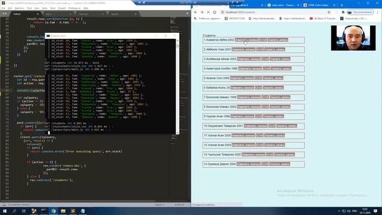Open Windows taskbar search
This screenshot has width=382, height=215.
pos(14,211)
